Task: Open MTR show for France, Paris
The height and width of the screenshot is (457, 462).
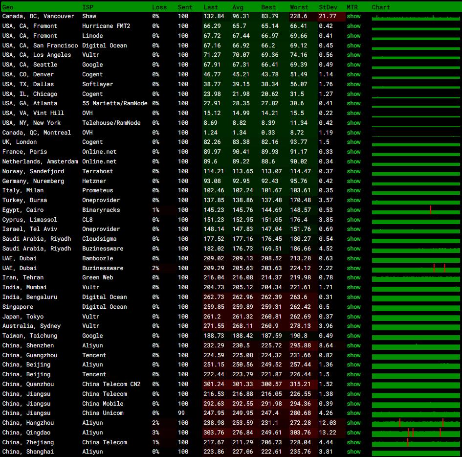Action: point(353,152)
